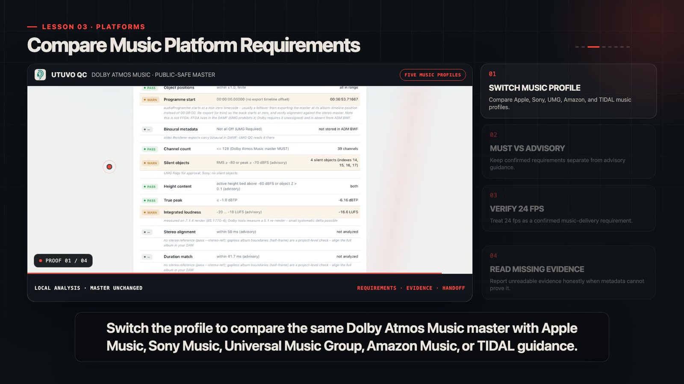
Task: Click the PROOF 01 / 04 badge
Action: click(63, 261)
